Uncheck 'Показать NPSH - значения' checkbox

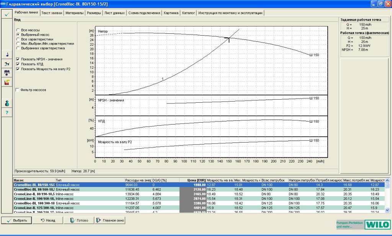tap(18, 59)
